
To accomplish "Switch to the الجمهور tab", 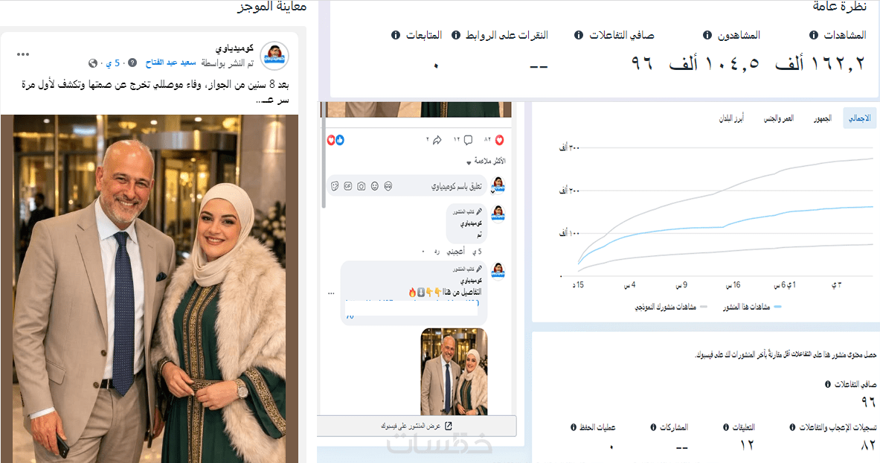I will pos(823,118).
